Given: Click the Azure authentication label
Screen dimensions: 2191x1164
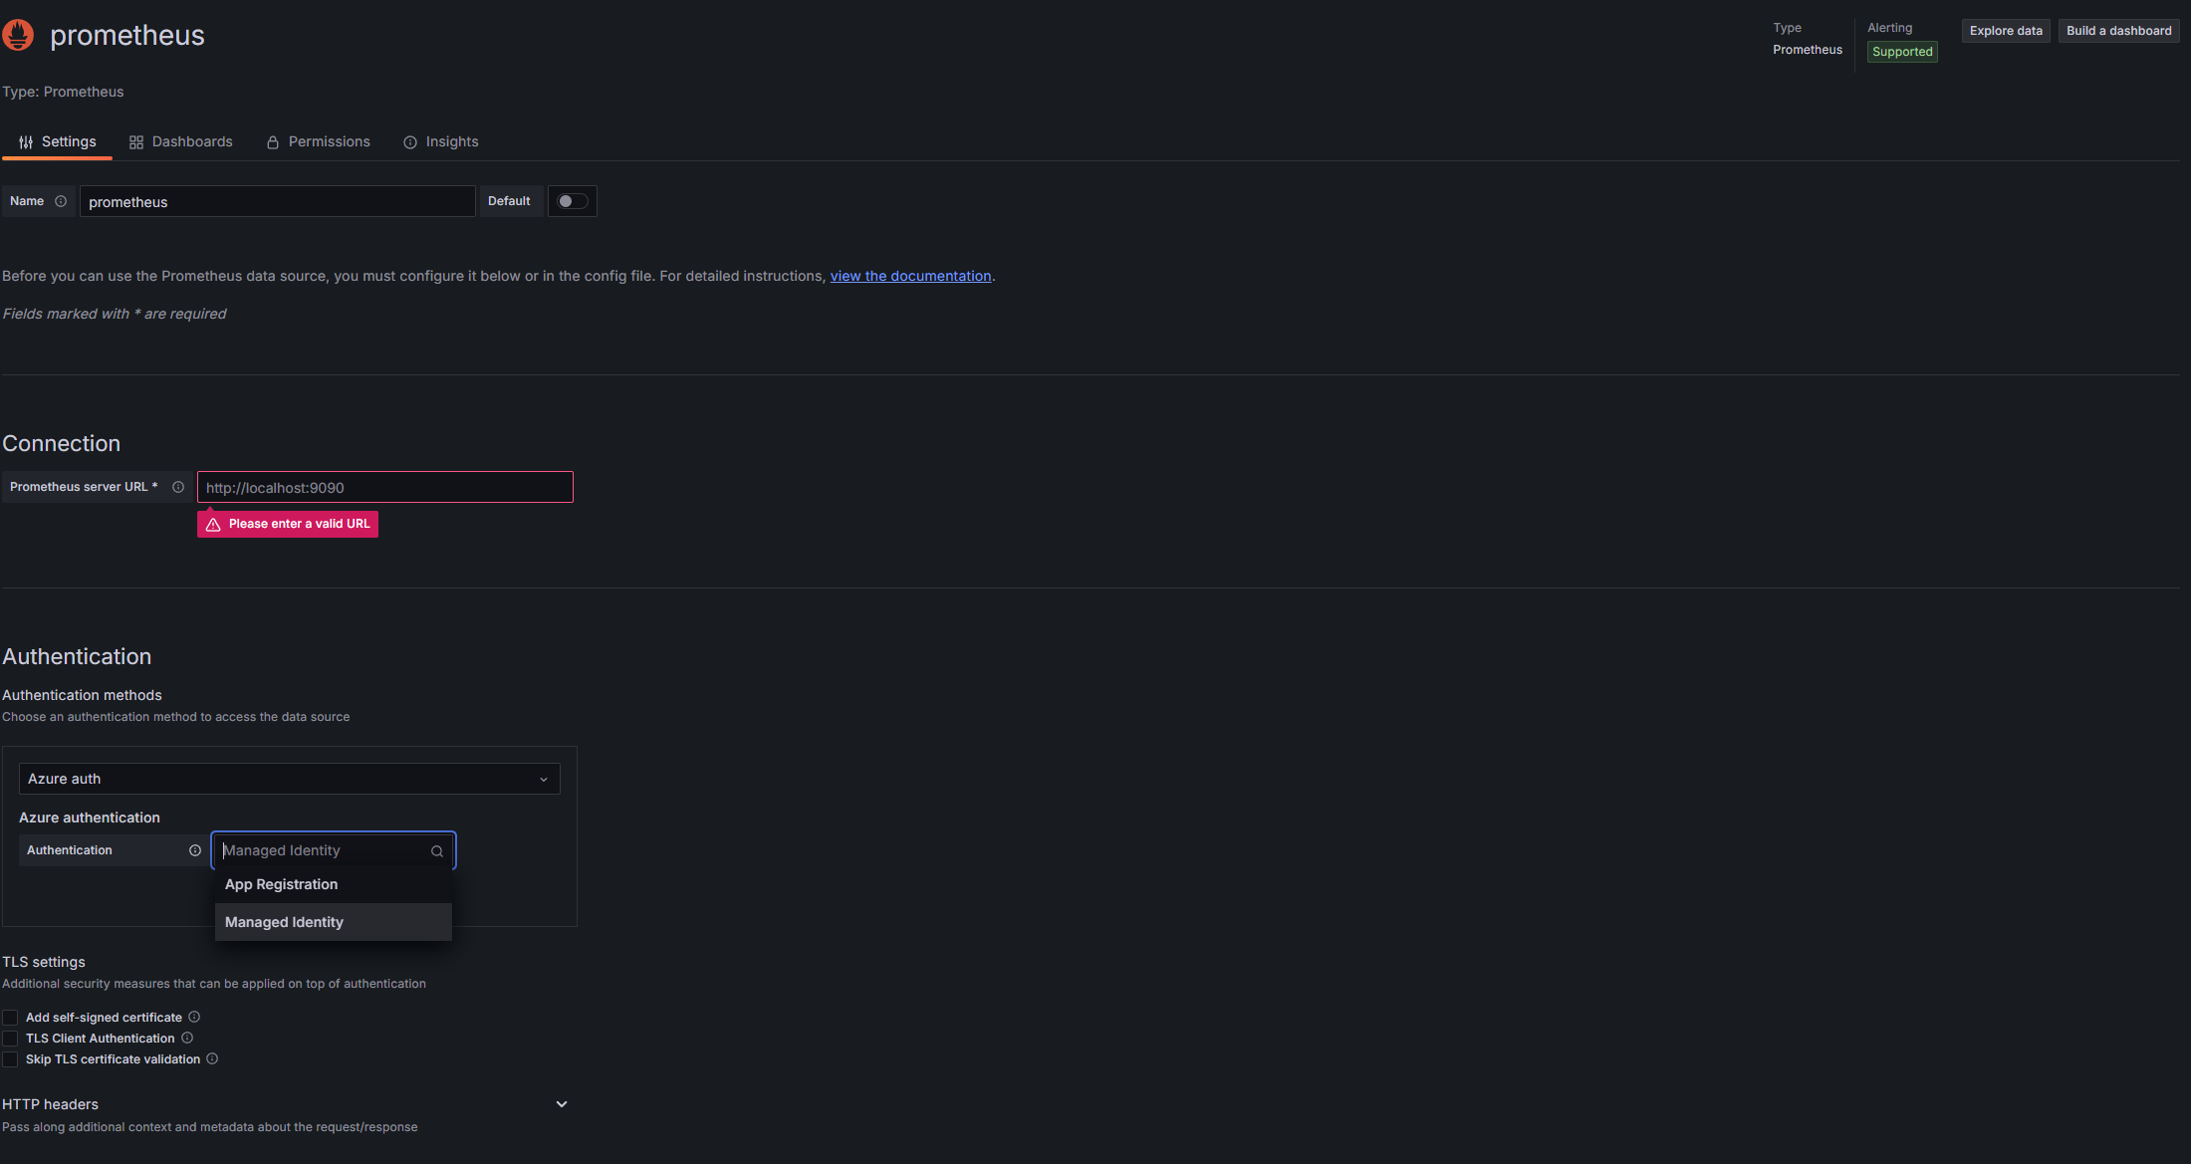Looking at the screenshot, I should click(90, 817).
